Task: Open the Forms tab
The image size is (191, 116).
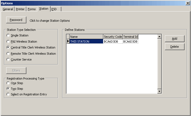Action: 32,9
